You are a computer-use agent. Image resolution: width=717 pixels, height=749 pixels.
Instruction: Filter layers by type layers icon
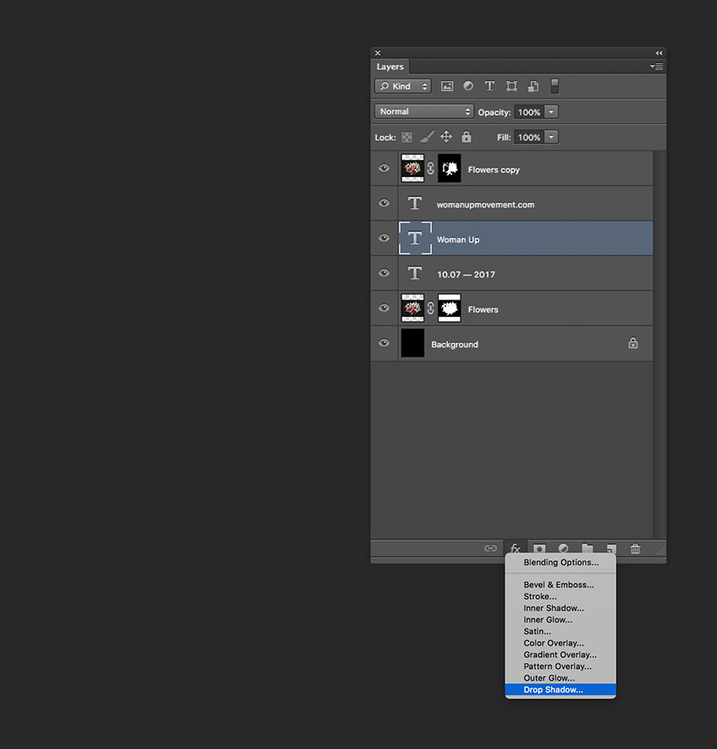(489, 86)
